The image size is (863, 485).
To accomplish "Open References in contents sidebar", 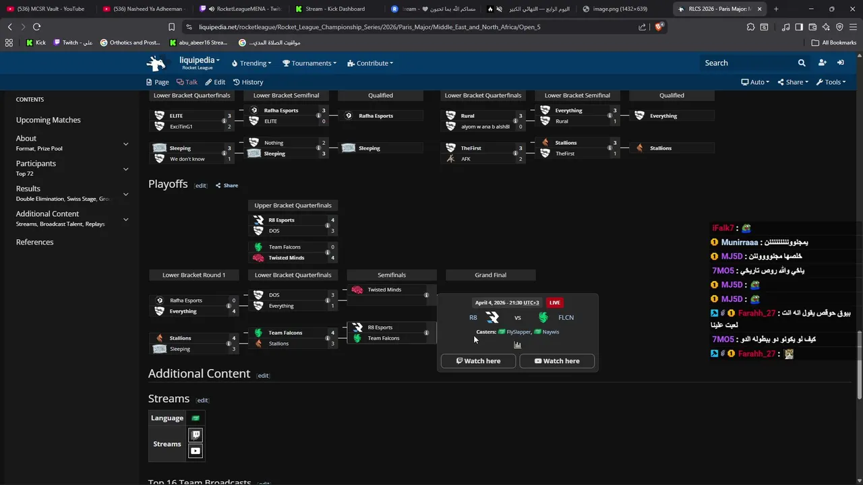I will click(34, 242).
